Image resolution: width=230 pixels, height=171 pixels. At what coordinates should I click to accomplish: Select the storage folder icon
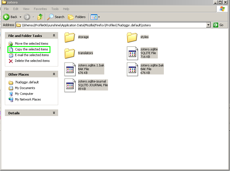(70, 38)
